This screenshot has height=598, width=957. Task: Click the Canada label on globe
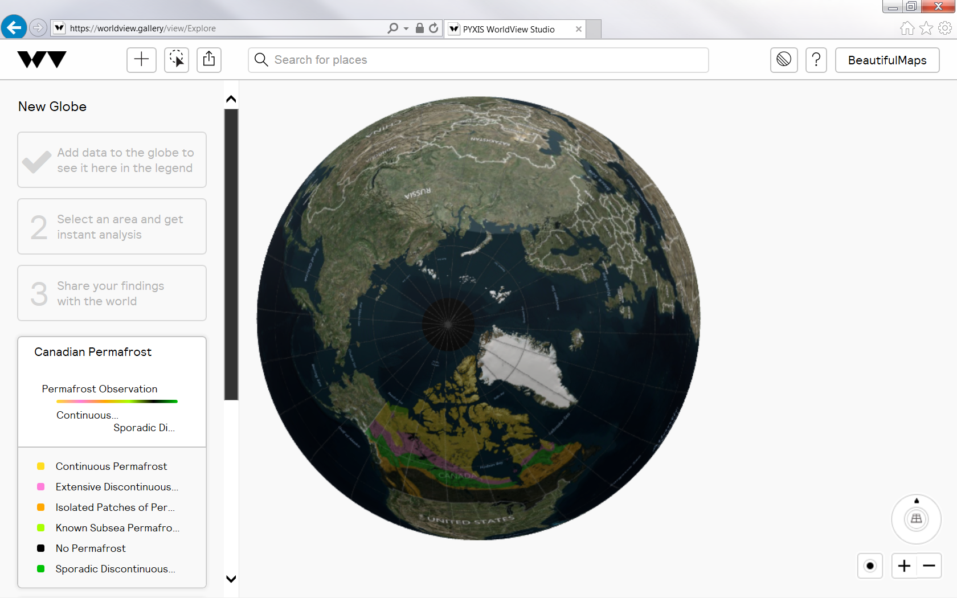[457, 475]
